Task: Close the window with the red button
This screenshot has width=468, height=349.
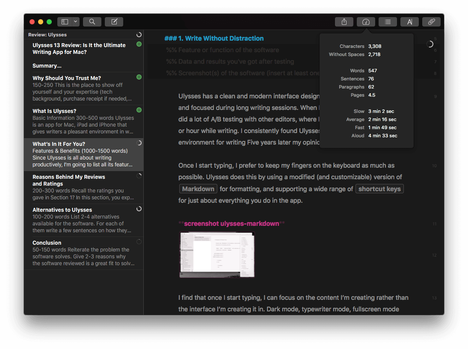Action: (x=32, y=22)
